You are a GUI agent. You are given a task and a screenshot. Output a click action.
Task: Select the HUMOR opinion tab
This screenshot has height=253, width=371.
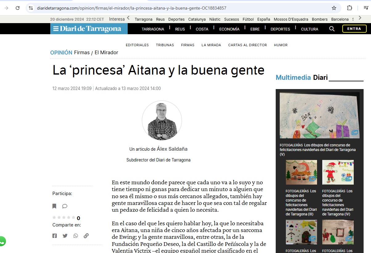tap(281, 45)
